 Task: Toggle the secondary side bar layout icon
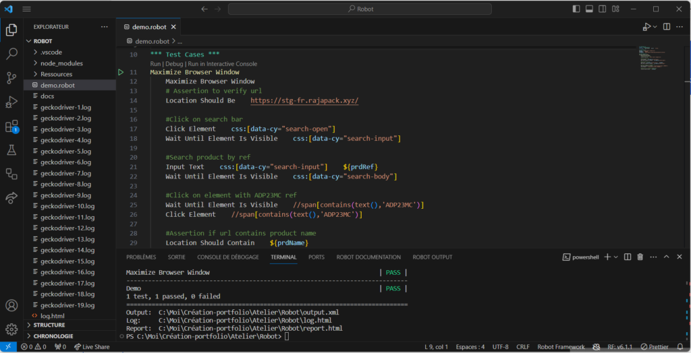coord(603,9)
